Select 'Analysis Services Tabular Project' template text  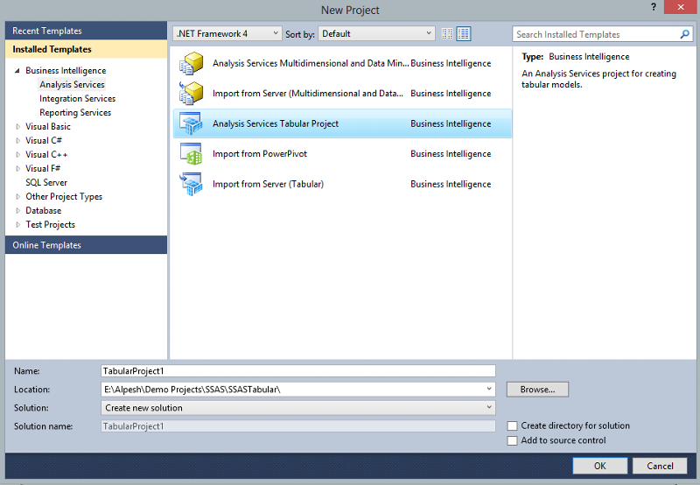tap(276, 123)
